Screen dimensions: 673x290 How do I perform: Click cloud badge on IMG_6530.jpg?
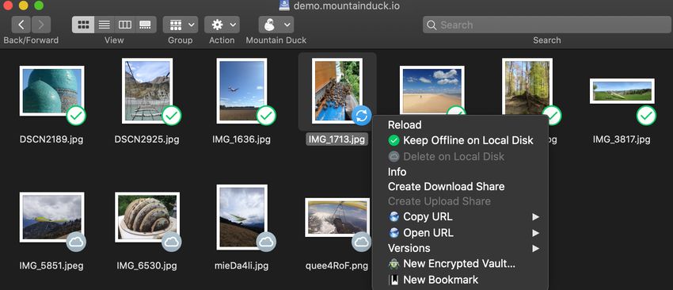(x=172, y=242)
